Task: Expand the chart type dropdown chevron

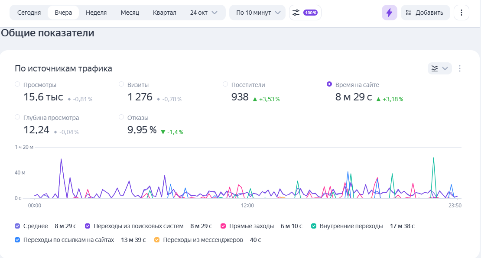Action: [x=445, y=68]
